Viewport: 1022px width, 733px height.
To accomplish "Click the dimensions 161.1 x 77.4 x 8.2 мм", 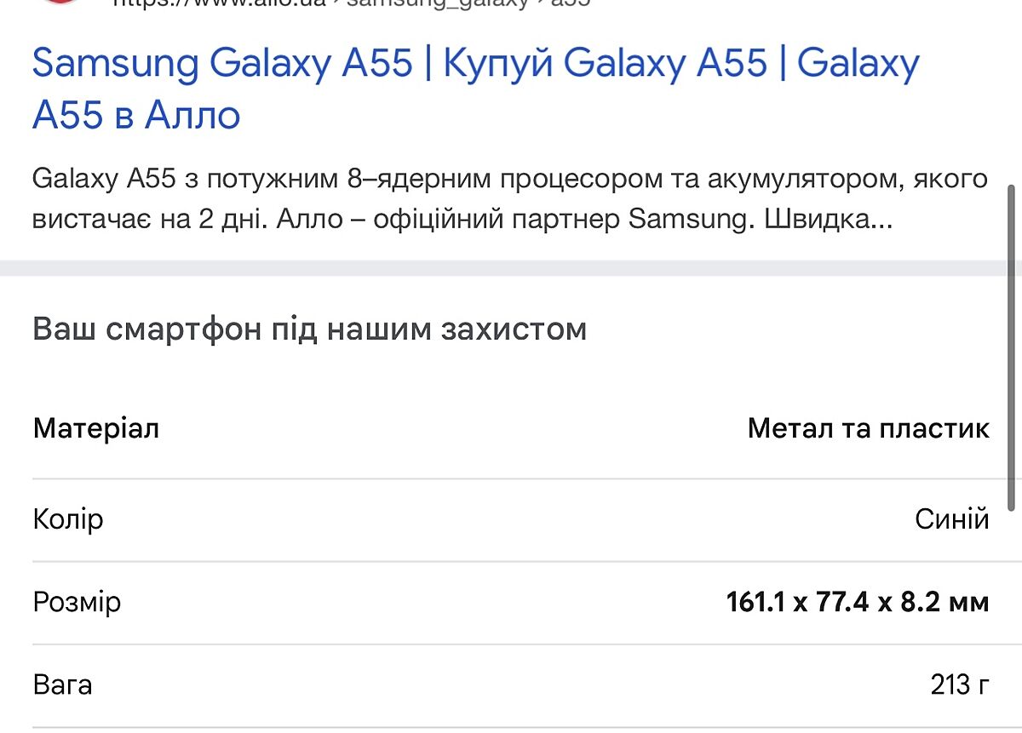I will coord(857,602).
